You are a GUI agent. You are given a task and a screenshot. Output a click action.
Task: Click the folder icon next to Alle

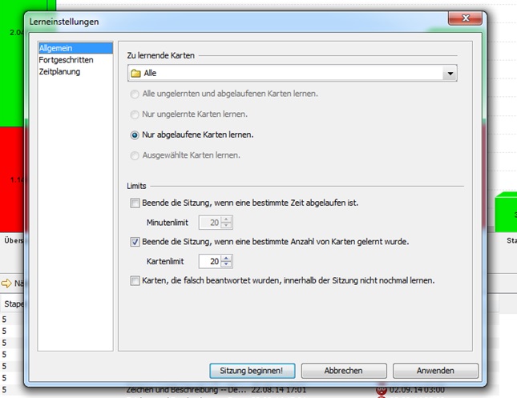click(135, 74)
